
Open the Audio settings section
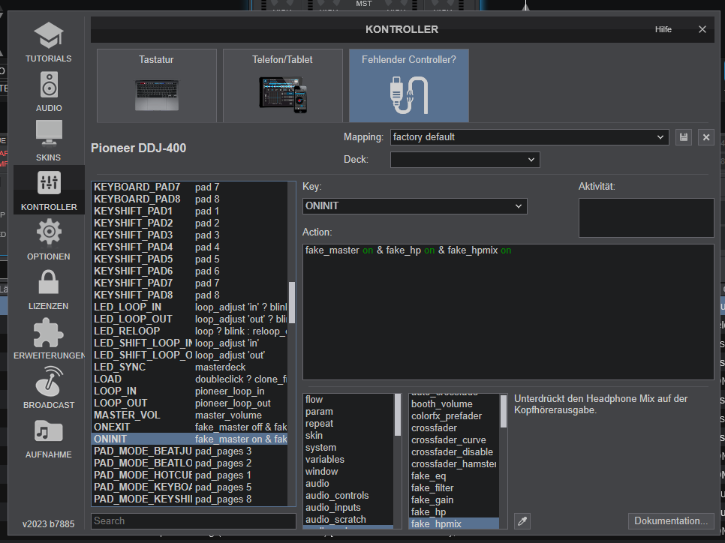point(49,91)
